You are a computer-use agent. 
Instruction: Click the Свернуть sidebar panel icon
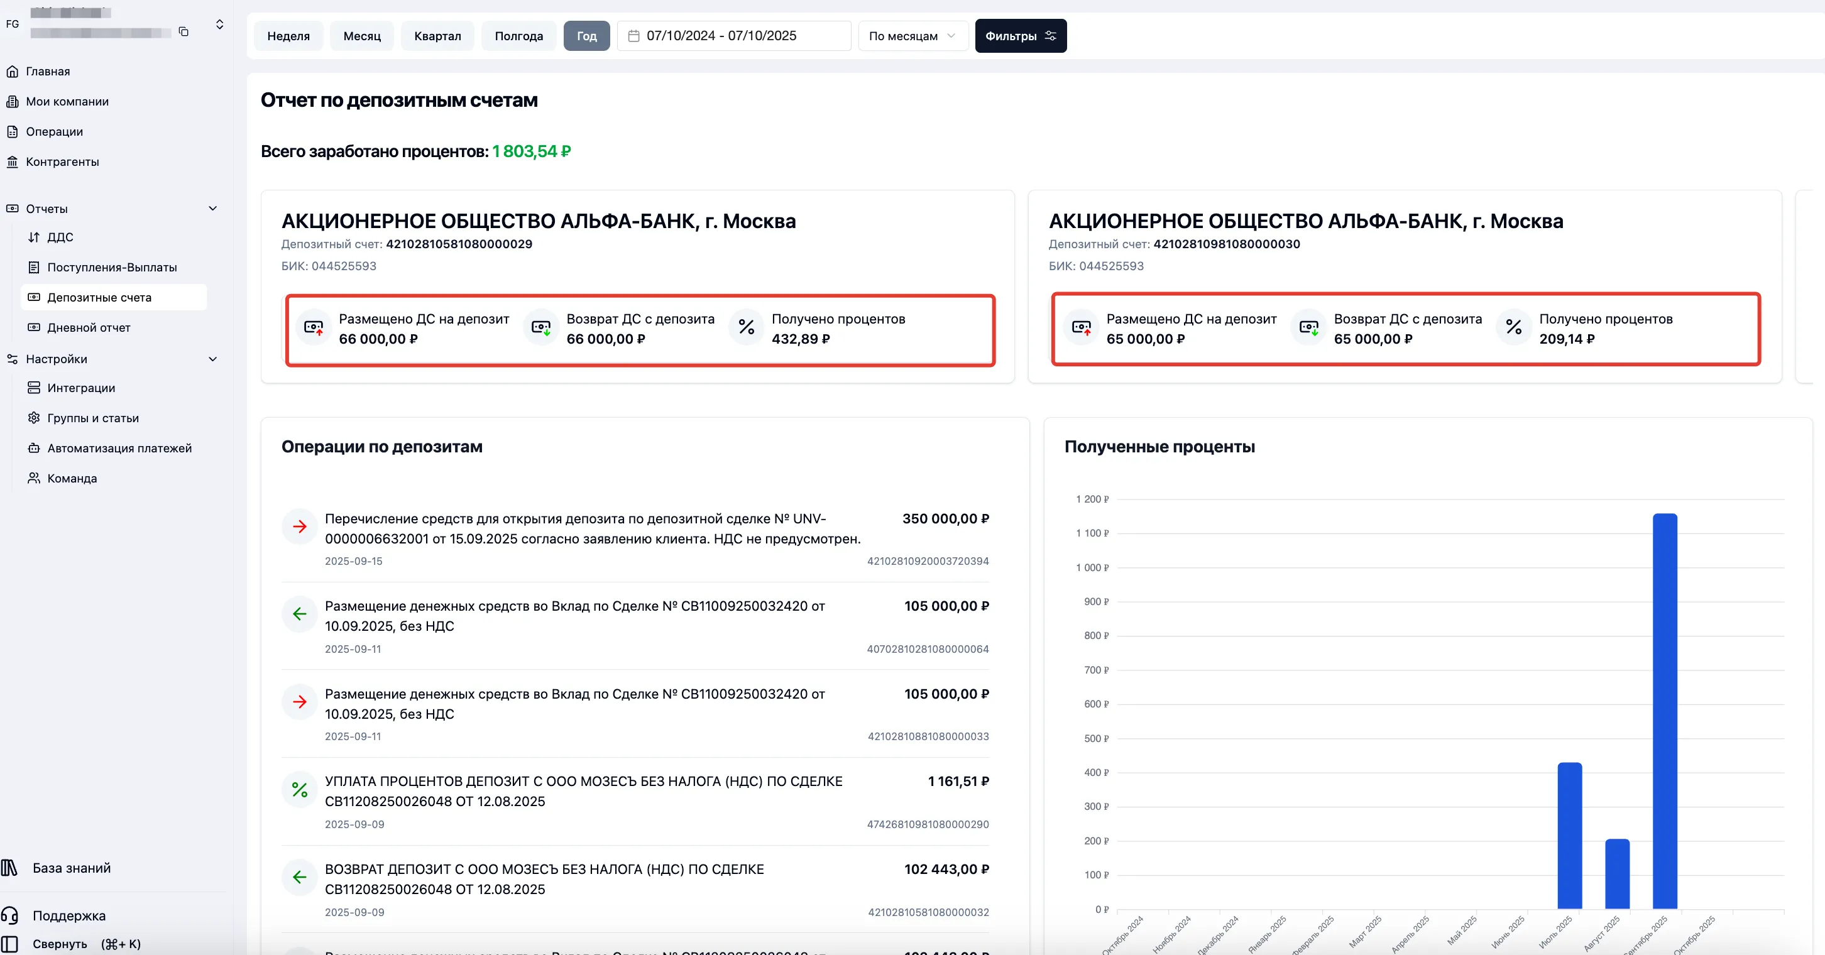tap(9, 944)
